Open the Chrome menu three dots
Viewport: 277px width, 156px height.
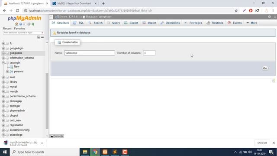(x=273, y=10)
